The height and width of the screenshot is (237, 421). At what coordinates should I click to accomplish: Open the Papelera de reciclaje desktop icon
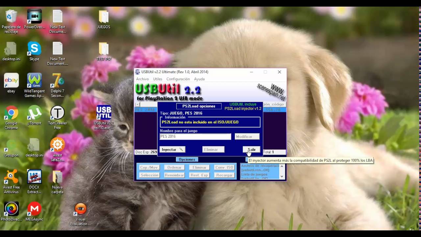click(x=11, y=21)
